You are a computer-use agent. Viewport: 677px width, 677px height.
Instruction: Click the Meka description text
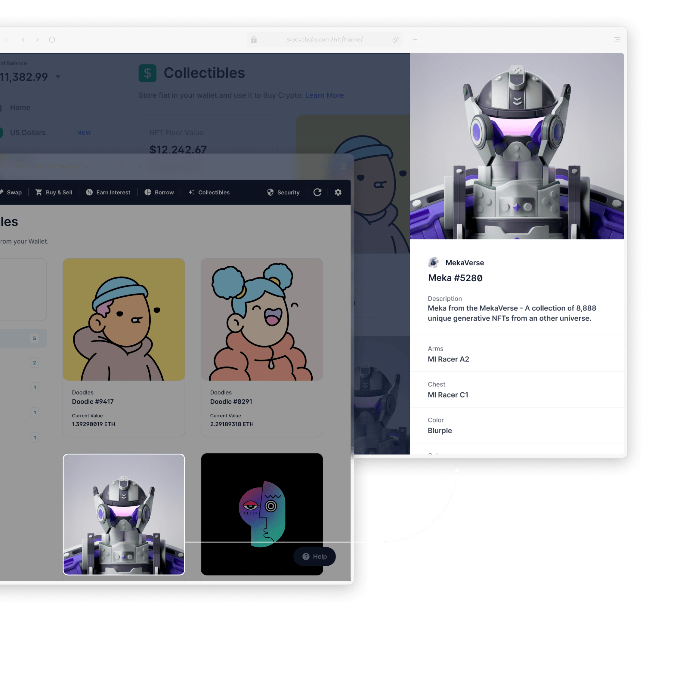coord(512,313)
